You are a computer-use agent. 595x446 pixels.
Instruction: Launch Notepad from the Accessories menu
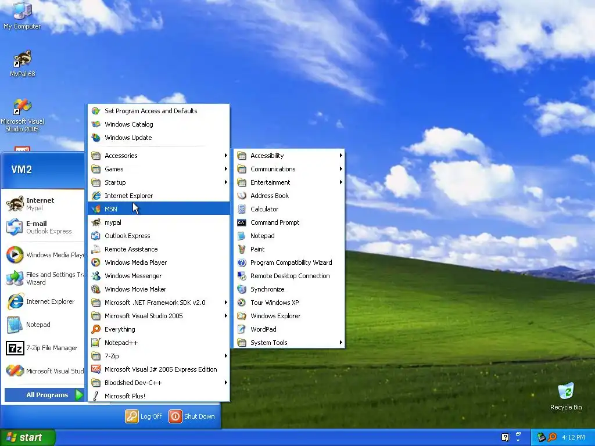pyautogui.click(x=289, y=236)
